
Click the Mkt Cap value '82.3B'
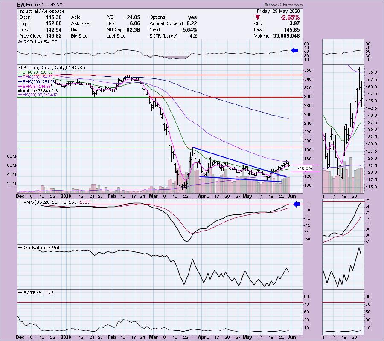pyautogui.click(x=134, y=29)
